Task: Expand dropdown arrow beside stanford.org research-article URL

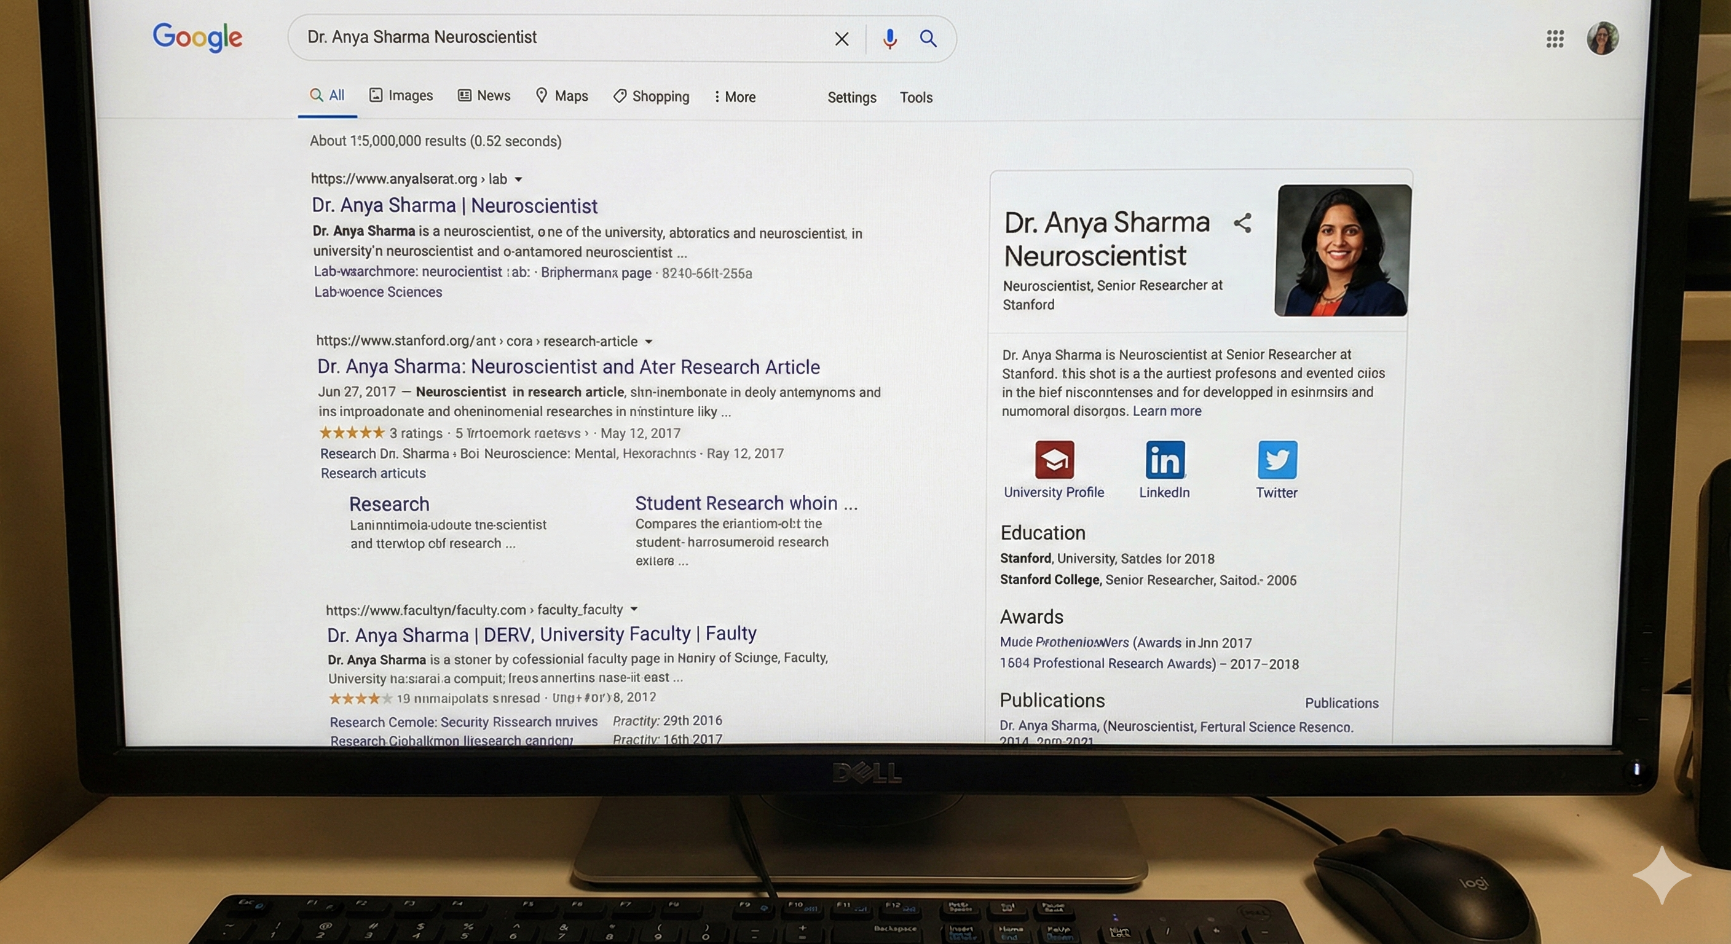Action: (x=649, y=341)
